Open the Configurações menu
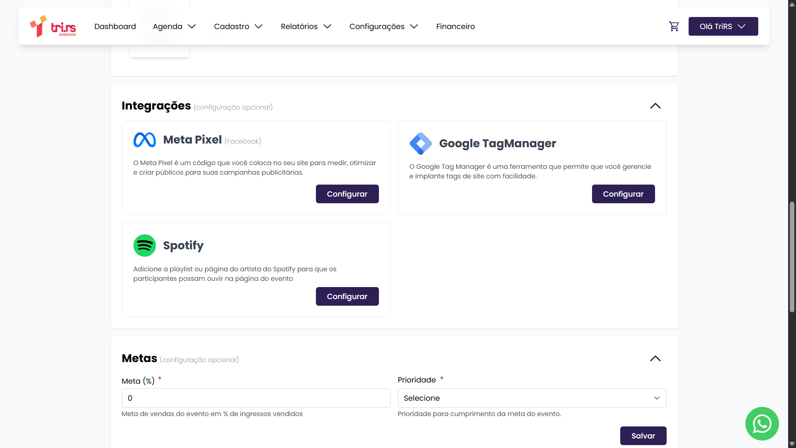796x448 pixels. click(383, 27)
